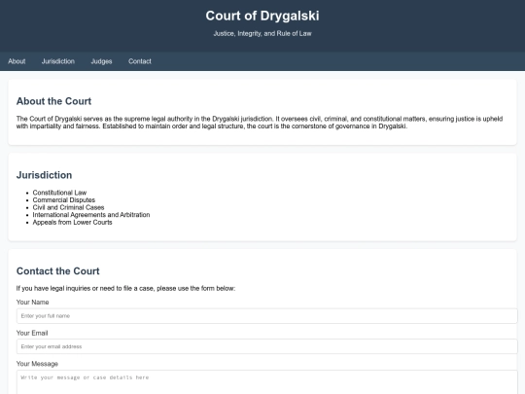The height and width of the screenshot is (394, 525).
Task: Click the About the Court description paragraph
Action: point(260,123)
